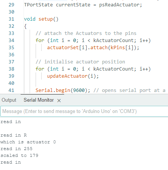The image size is (168, 170).
Task: Click the actuatorSet[i].attach statement
Action: [x=93, y=48]
